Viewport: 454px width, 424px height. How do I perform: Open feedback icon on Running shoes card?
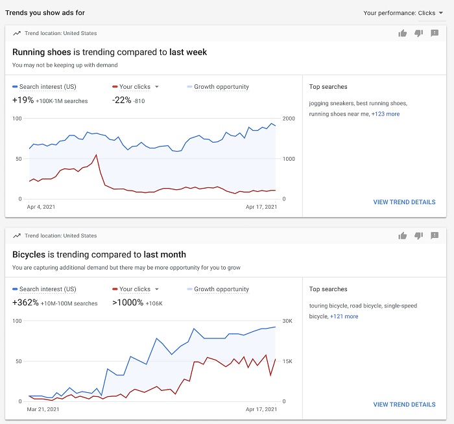[x=435, y=33]
